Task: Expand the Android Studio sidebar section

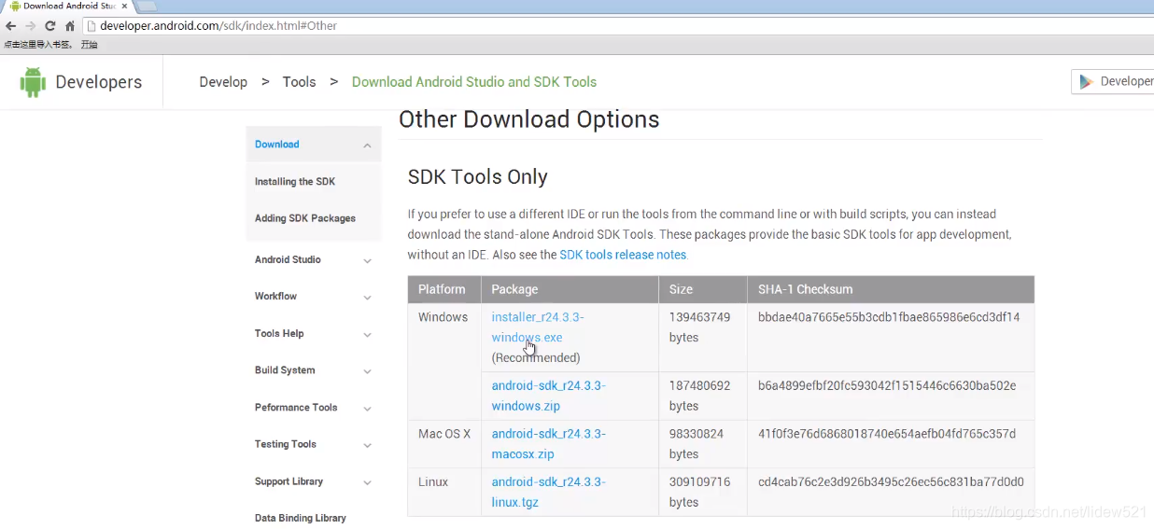Action: click(x=367, y=261)
